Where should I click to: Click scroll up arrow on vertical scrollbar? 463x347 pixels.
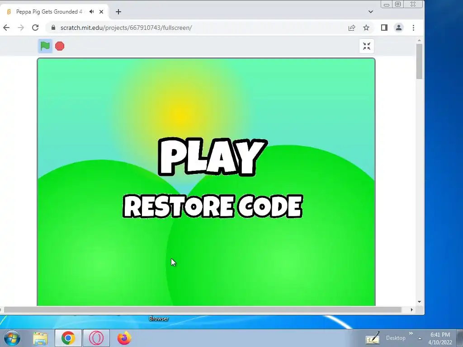(419, 40)
